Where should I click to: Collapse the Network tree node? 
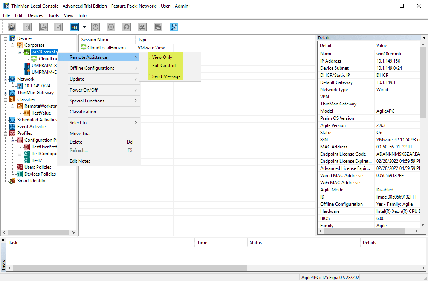(5, 79)
